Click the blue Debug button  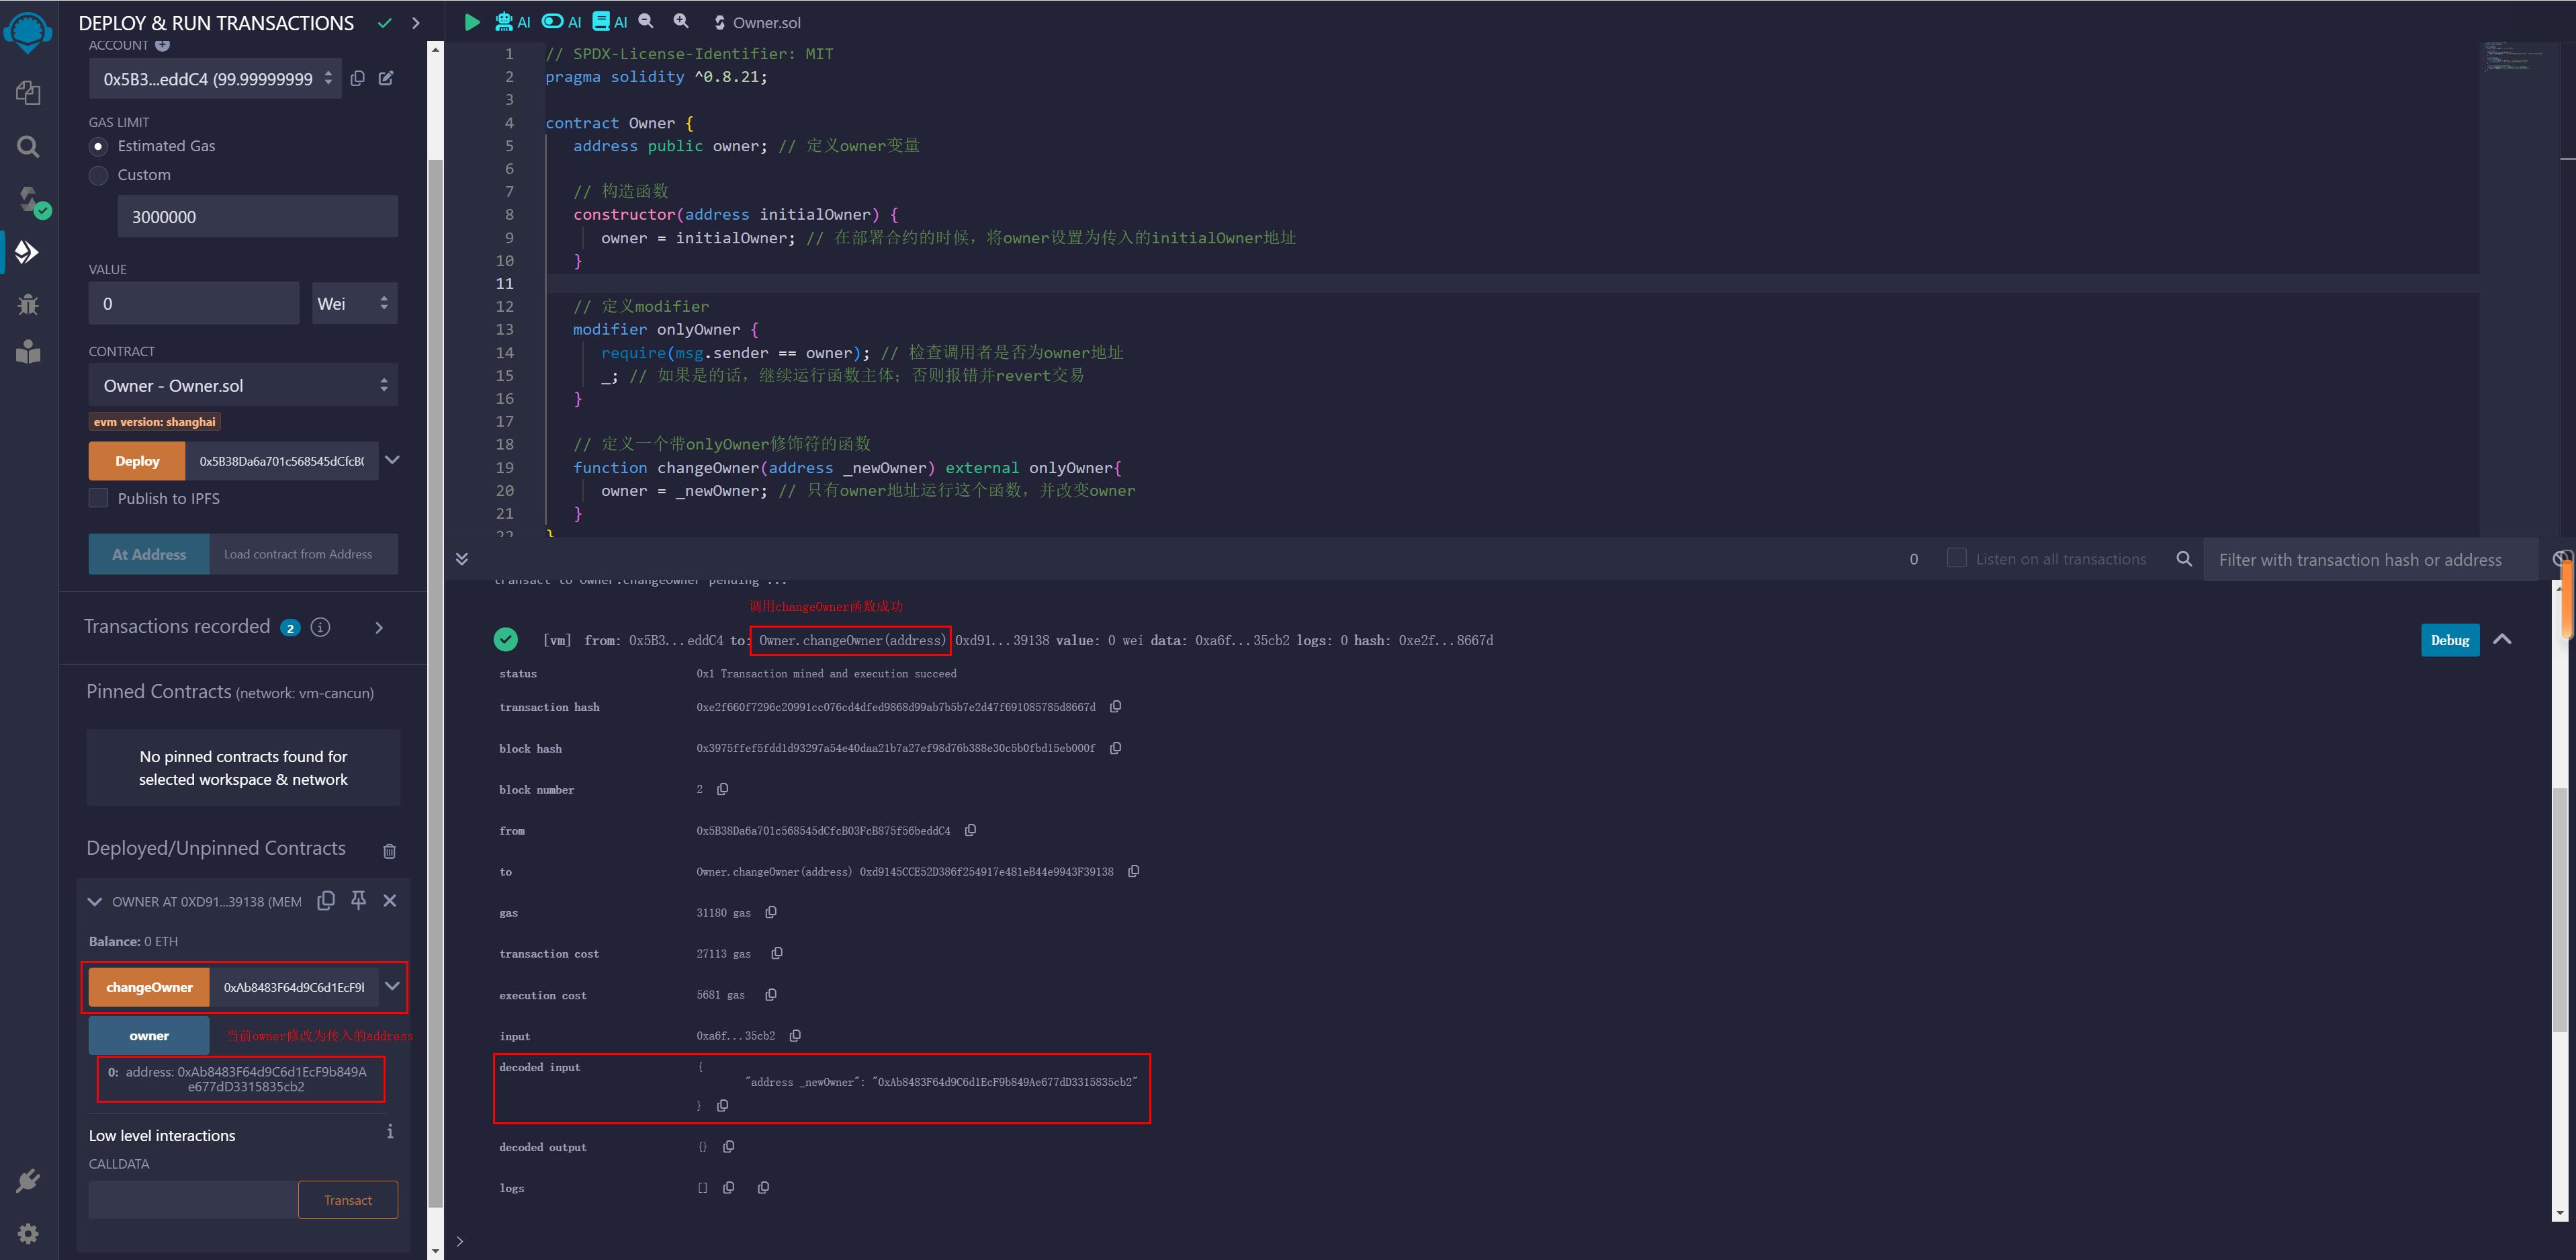2449,640
